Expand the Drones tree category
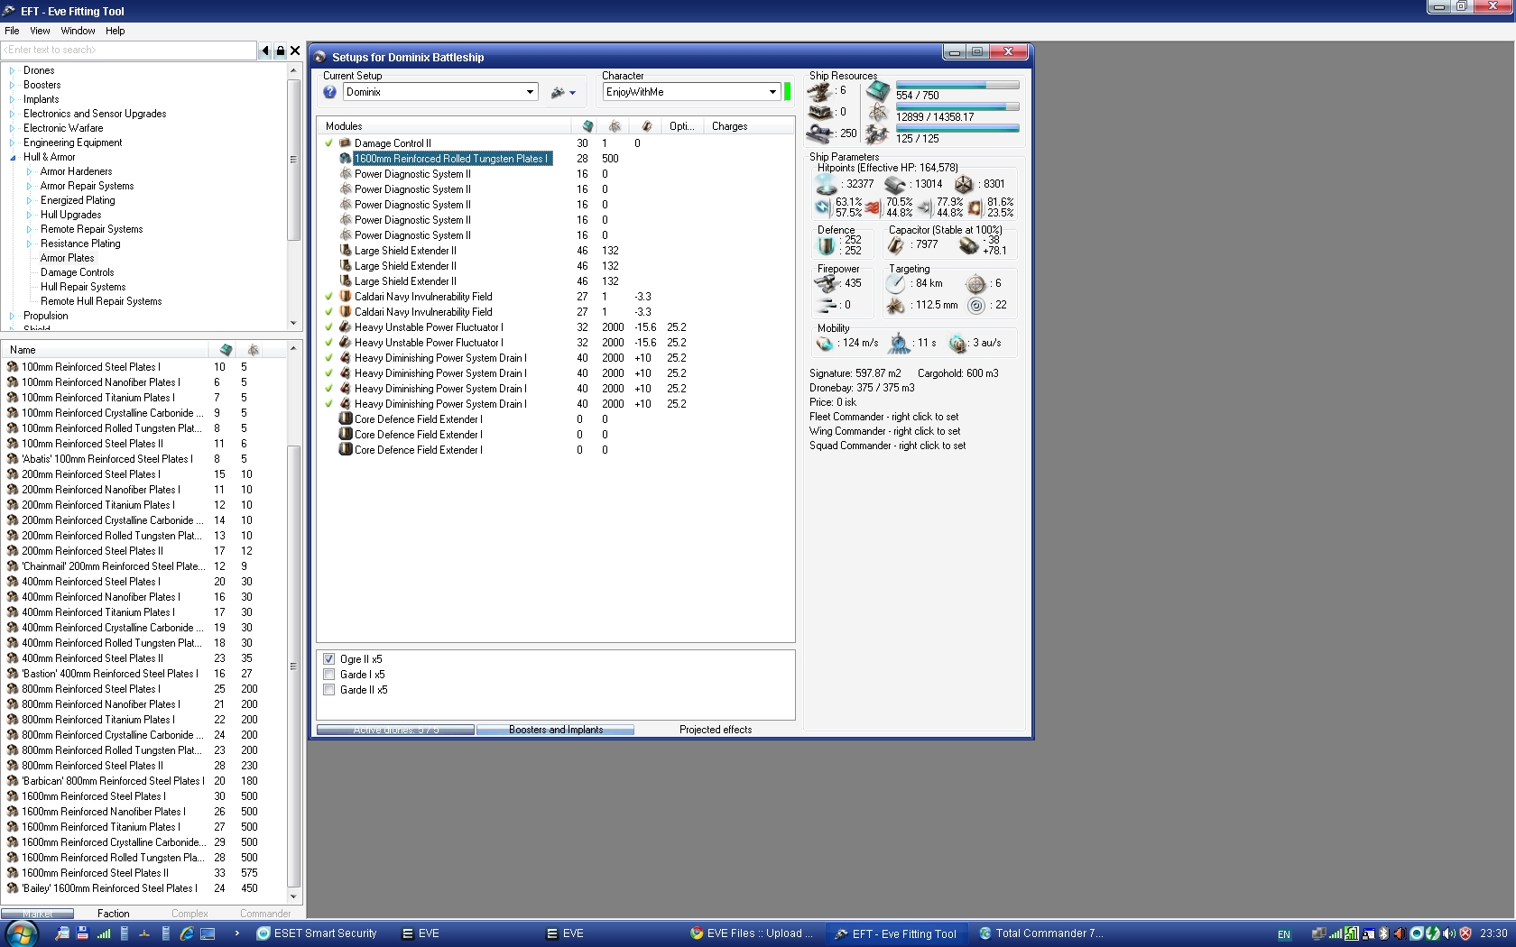The image size is (1516, 947). [x=12, y=70]
